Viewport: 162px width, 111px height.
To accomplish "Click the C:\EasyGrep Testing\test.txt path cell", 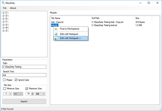I will (104, 25).
